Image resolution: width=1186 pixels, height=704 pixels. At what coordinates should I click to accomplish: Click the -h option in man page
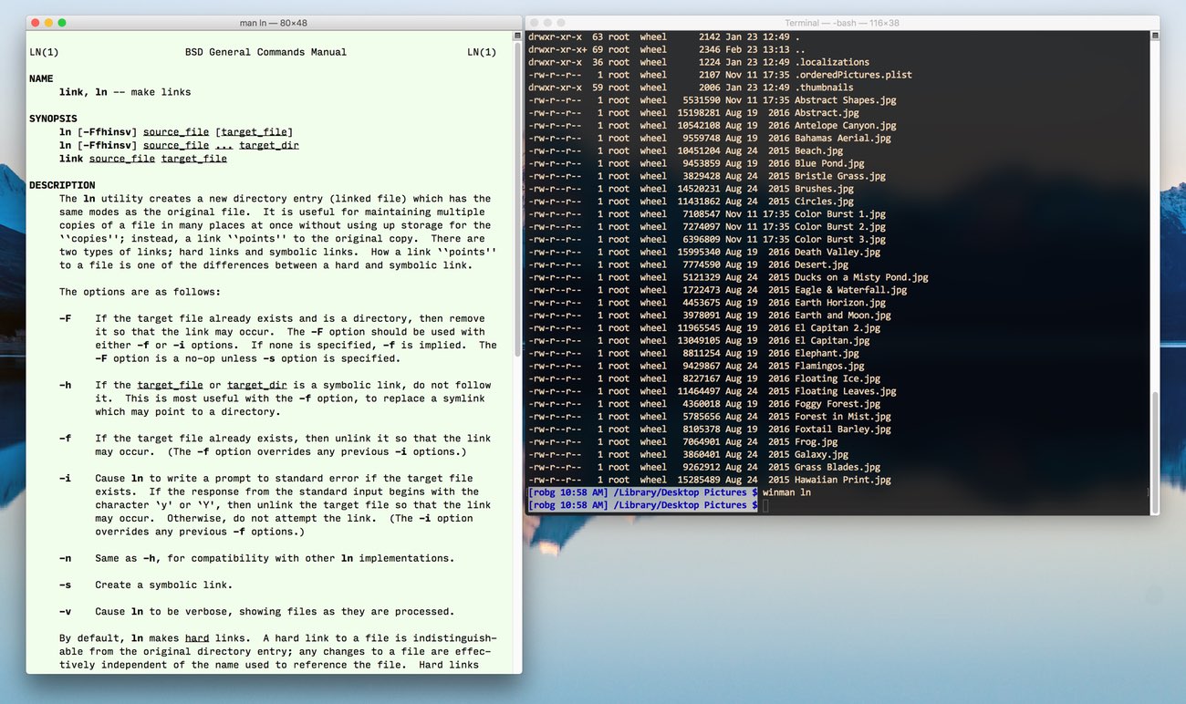click(x=66, y=385)
